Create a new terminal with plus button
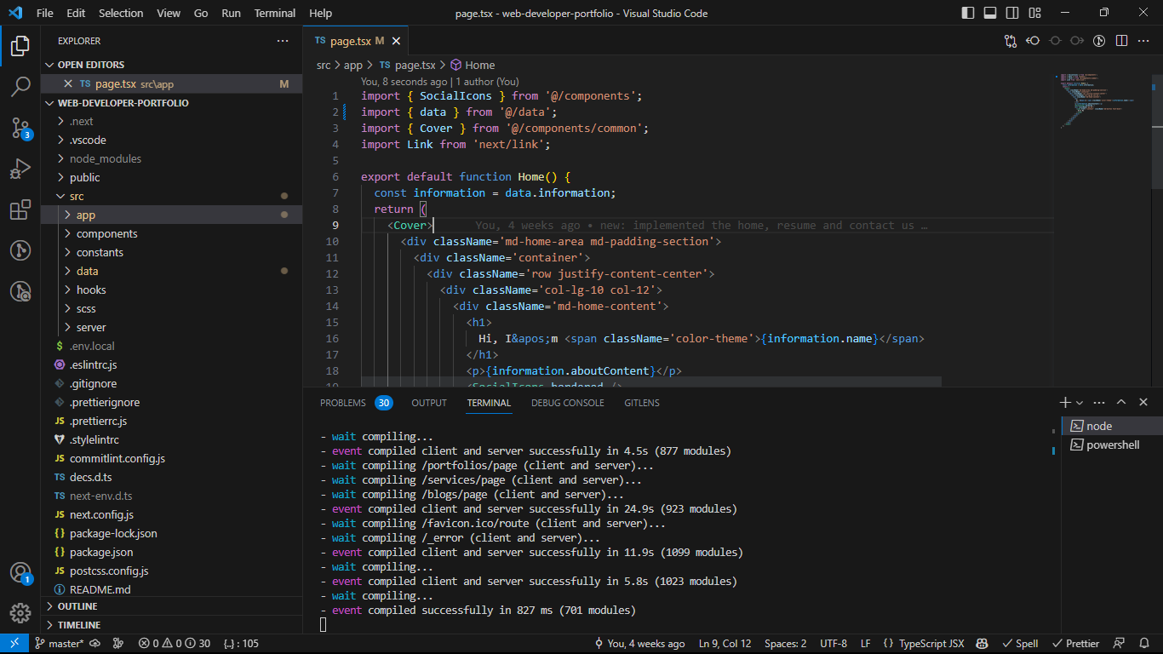The height and width of the screenshot is (654, 1163). click(1065, 402)
